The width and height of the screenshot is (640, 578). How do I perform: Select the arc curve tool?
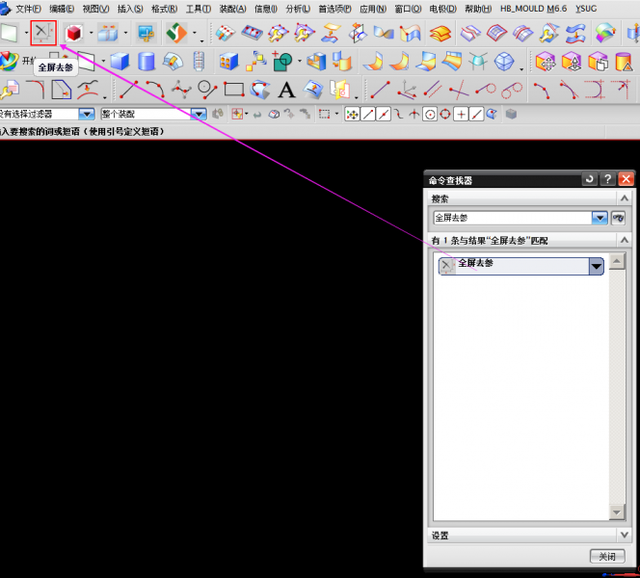pos(155,90)
